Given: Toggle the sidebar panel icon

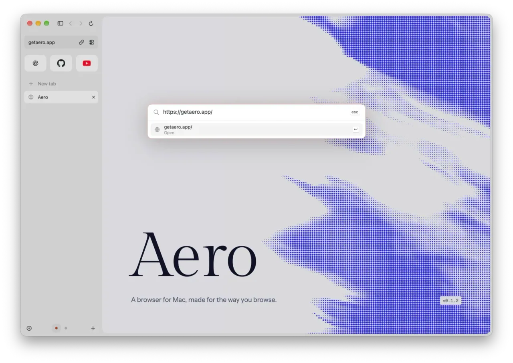Looking at the screenshot, I should [x=60, y=23].
